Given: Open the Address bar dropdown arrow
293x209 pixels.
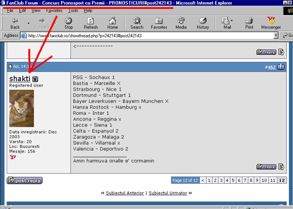Looking at the screenshot, I should pyautogui.click(x=276, y=36).
